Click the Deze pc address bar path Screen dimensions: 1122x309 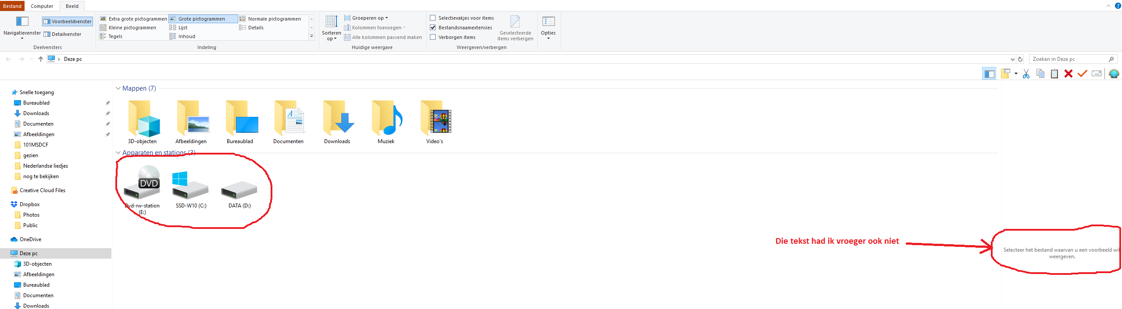73,59
